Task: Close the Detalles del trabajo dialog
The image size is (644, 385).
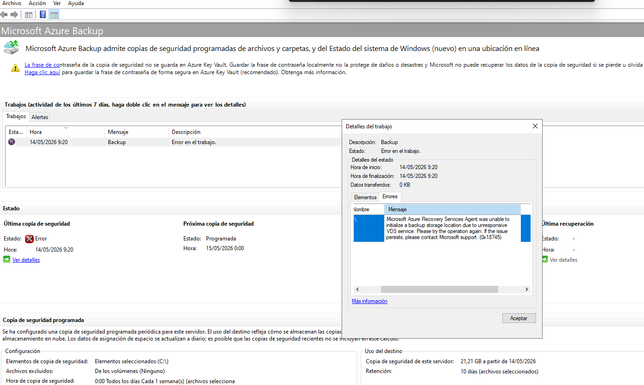Action: [x=535, y=126]
